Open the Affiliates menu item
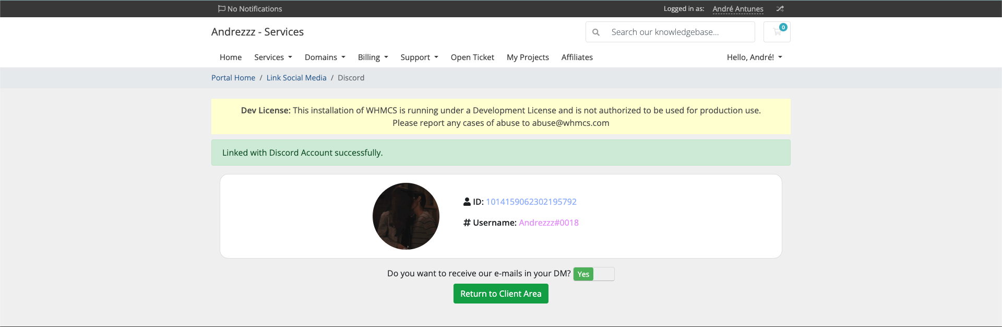 (577, 57)
